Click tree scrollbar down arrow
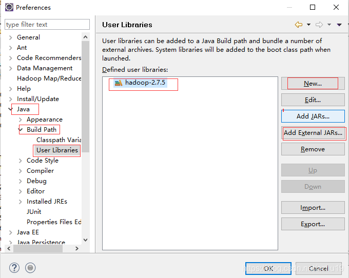The image size is (349, 278). [86, 240]
